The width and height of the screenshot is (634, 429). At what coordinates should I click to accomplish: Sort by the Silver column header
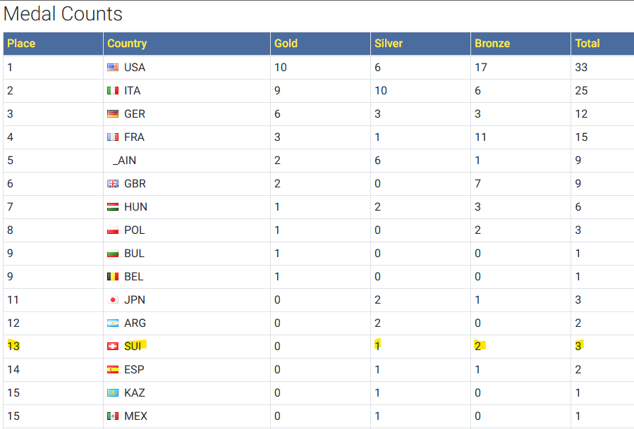click(x=389, y=44)
